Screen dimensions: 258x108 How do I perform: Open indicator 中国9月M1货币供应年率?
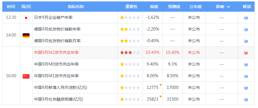click(x=56, y=76)
